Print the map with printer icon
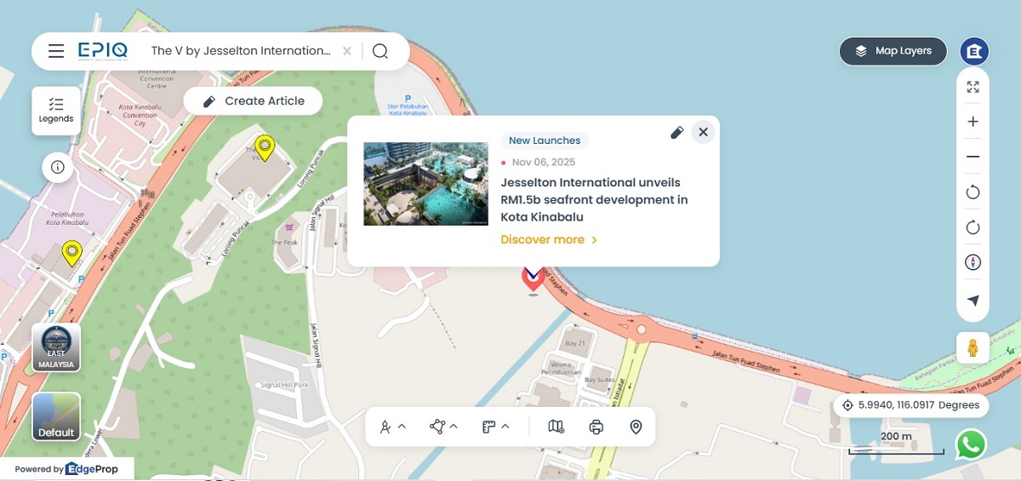The width and height of the screenshot is (1021, 481). (596, 427)
